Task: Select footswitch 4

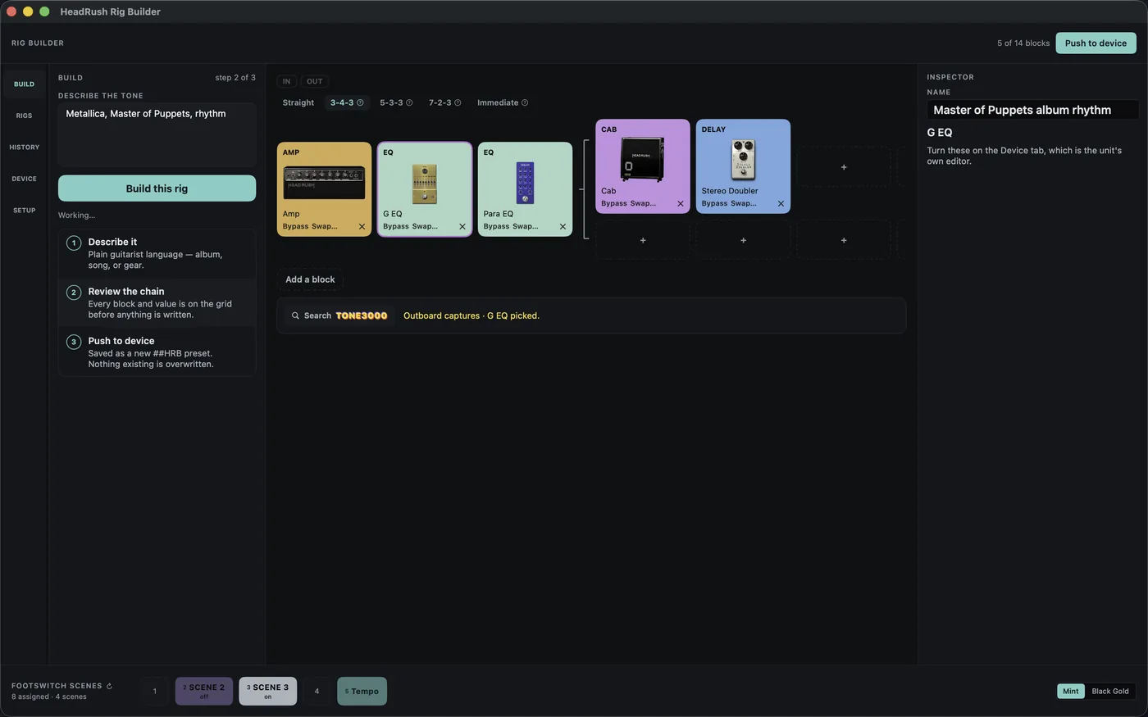Action: 317,691
